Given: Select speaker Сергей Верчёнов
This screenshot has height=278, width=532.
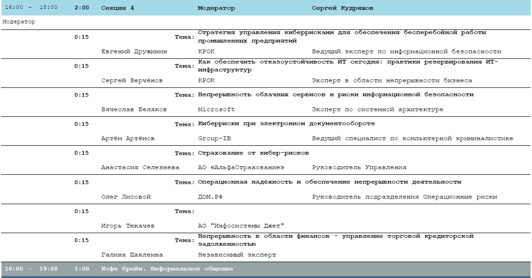Looking at the screenshot, I should coord(132,80).
